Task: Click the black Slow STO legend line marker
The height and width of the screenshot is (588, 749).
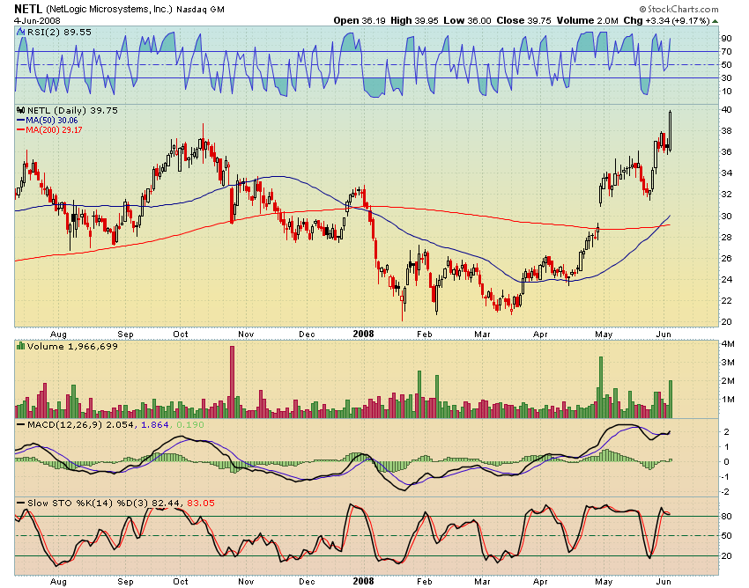Action: point(21,503)
